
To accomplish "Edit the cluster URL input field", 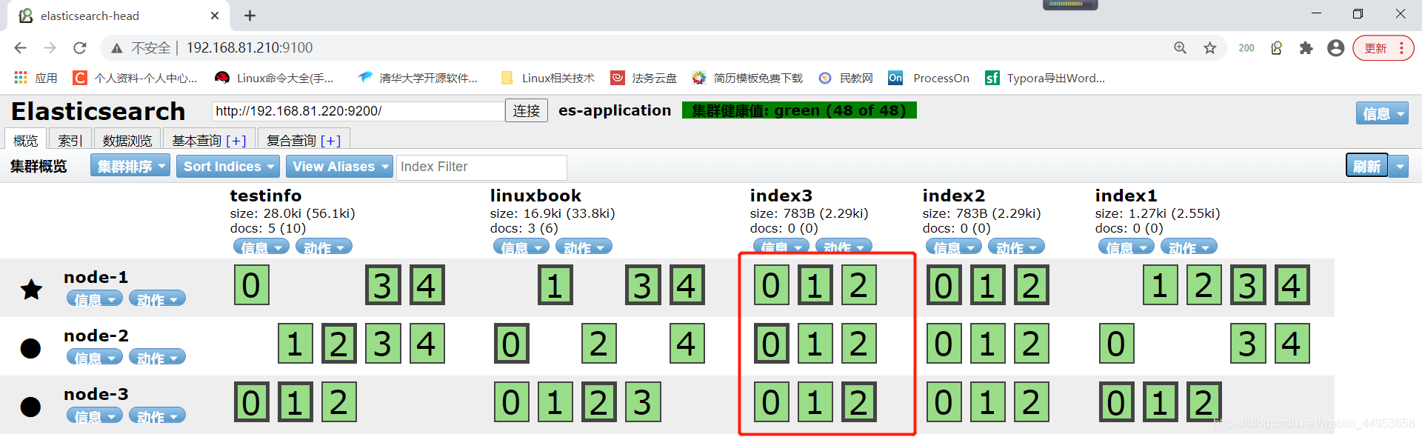I will pos(358,111).
